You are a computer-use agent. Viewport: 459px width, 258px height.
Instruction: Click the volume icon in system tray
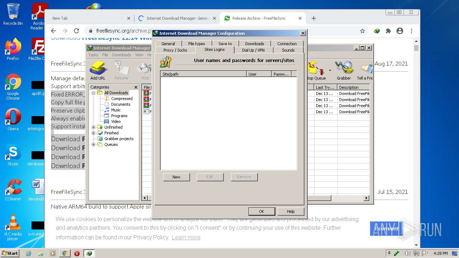point(408,253)
